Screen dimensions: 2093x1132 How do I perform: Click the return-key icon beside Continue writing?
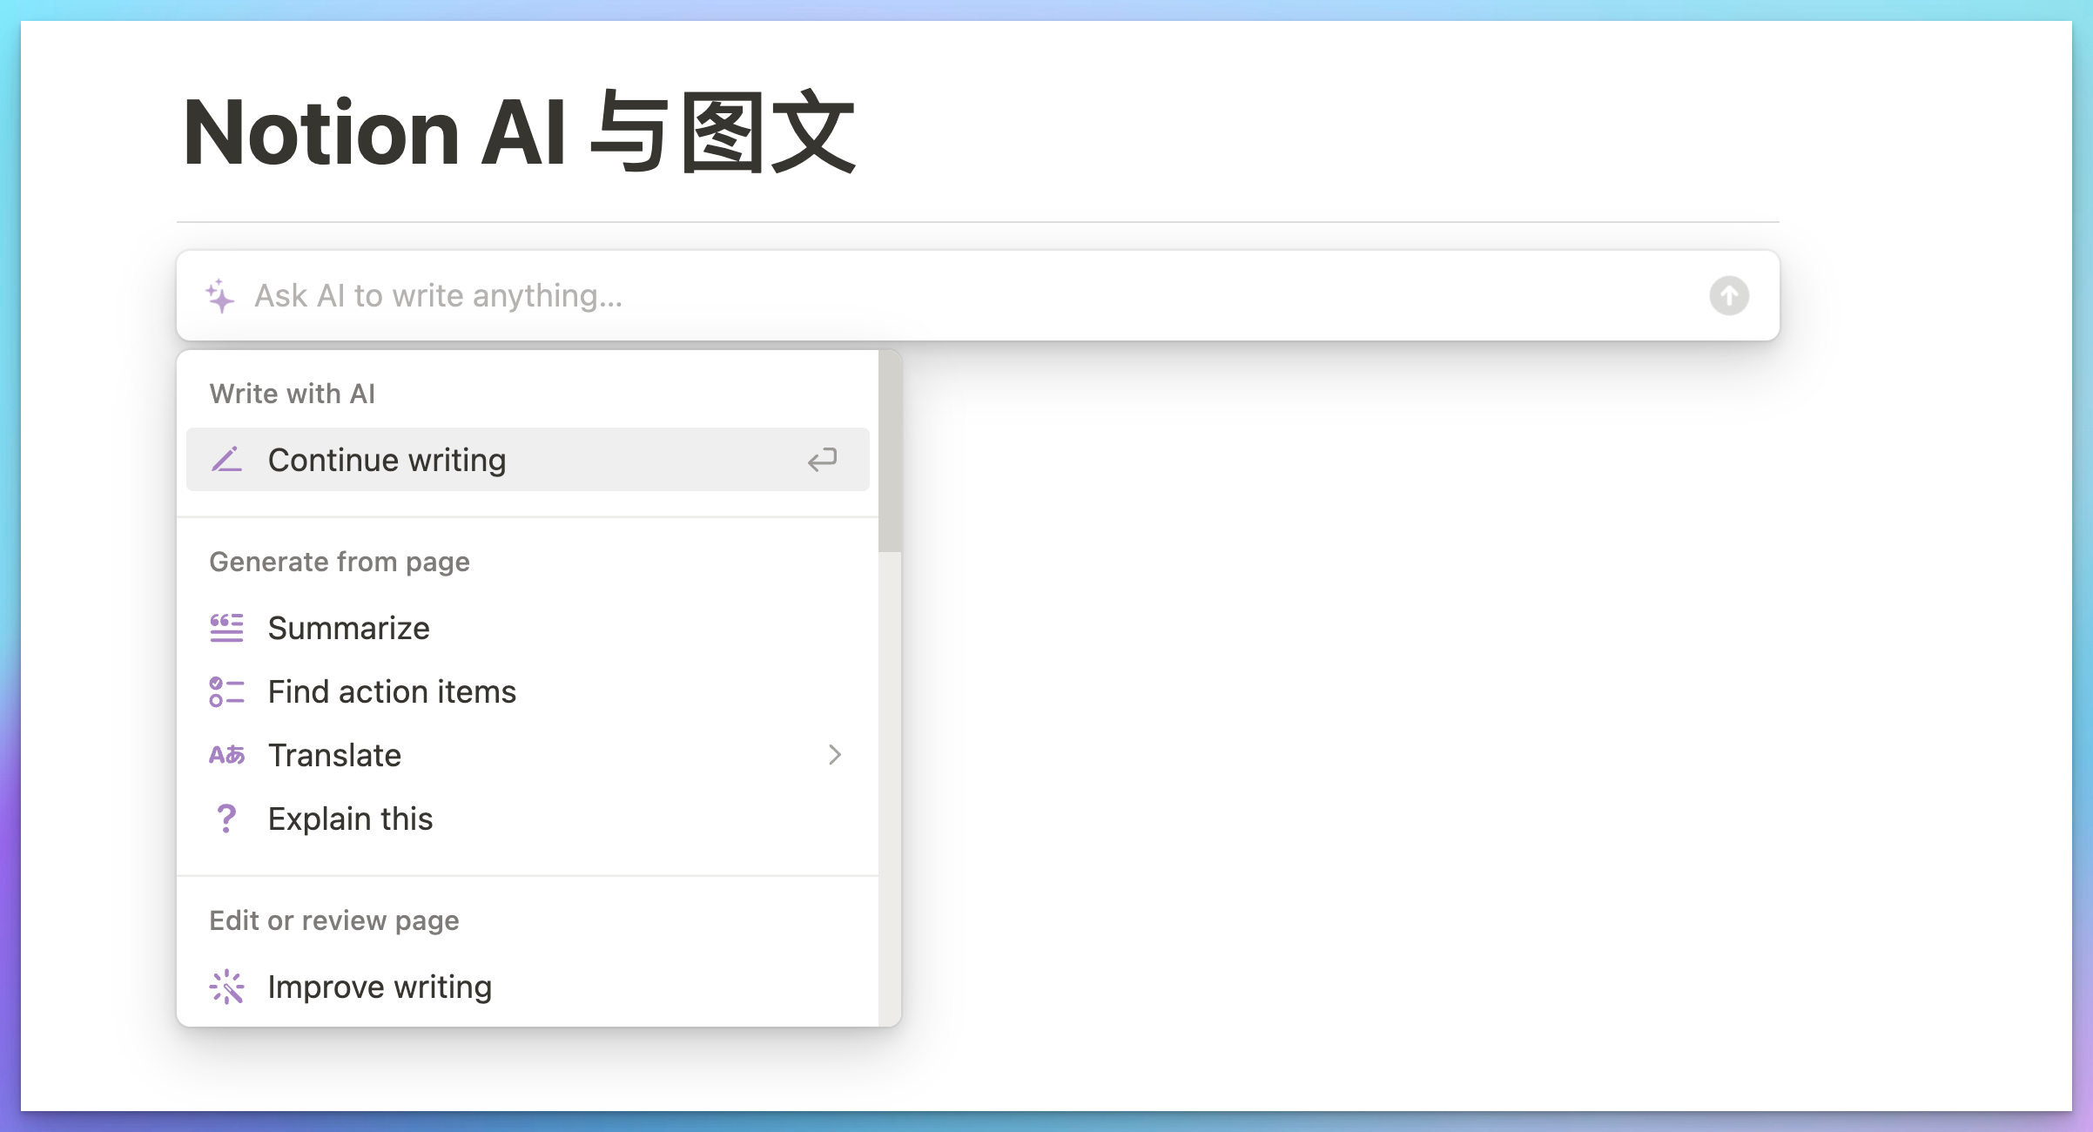point(822,460)
